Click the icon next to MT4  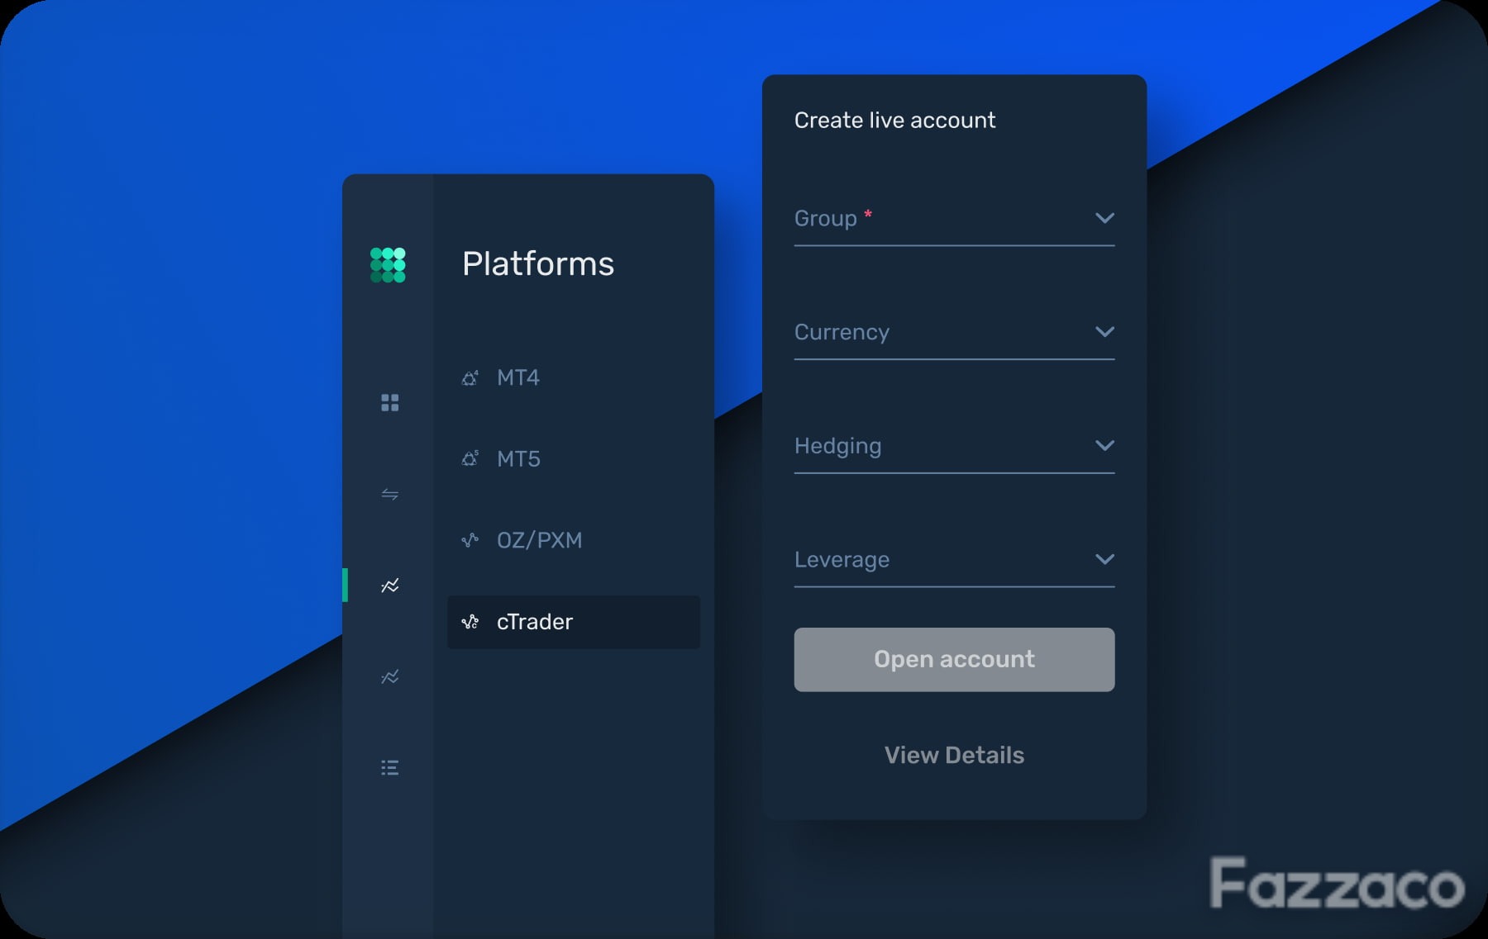click(x=470, y=377)
